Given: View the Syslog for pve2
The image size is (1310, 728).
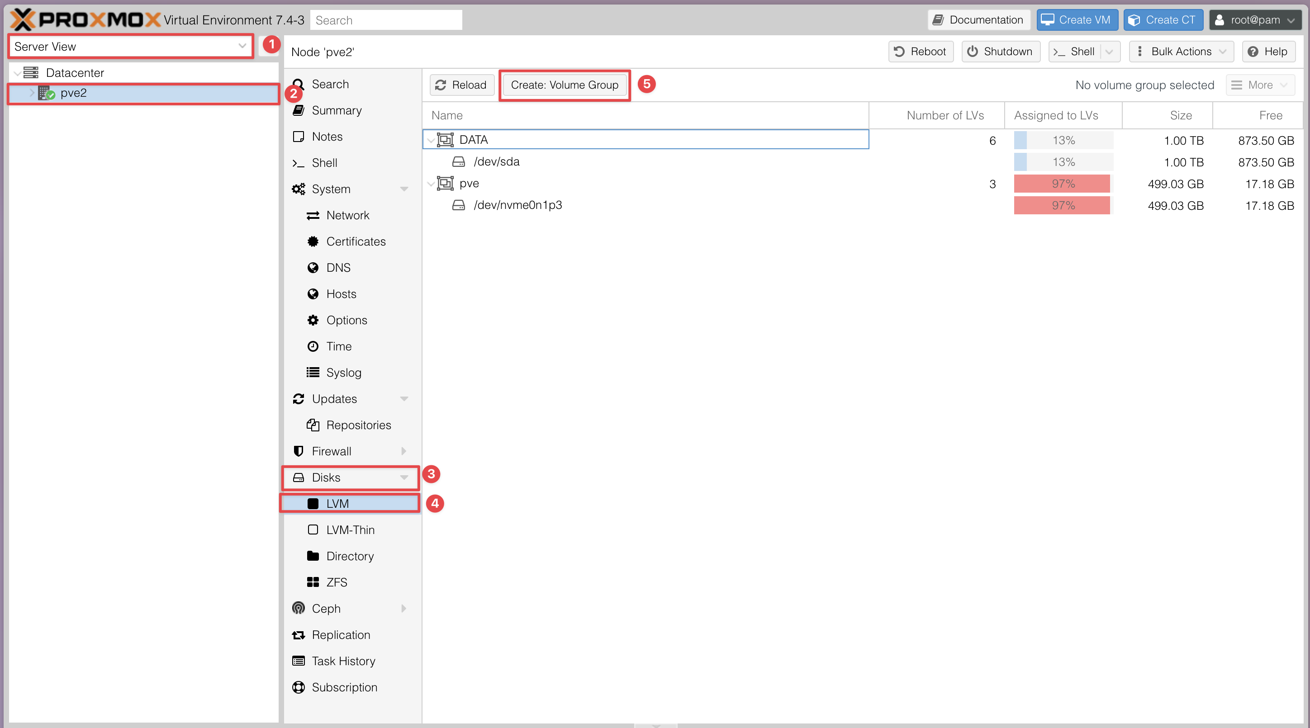Looking at the screenshot, I should click(x=343, y=372).
